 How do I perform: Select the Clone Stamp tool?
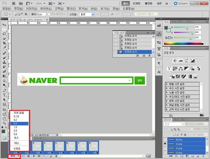[x=4, y=62]
